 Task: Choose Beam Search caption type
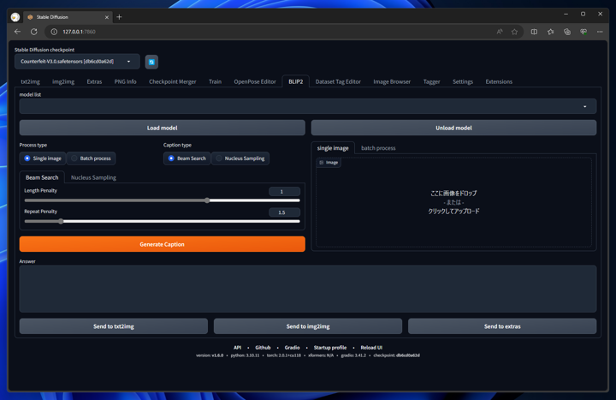(x=187, y=158)
